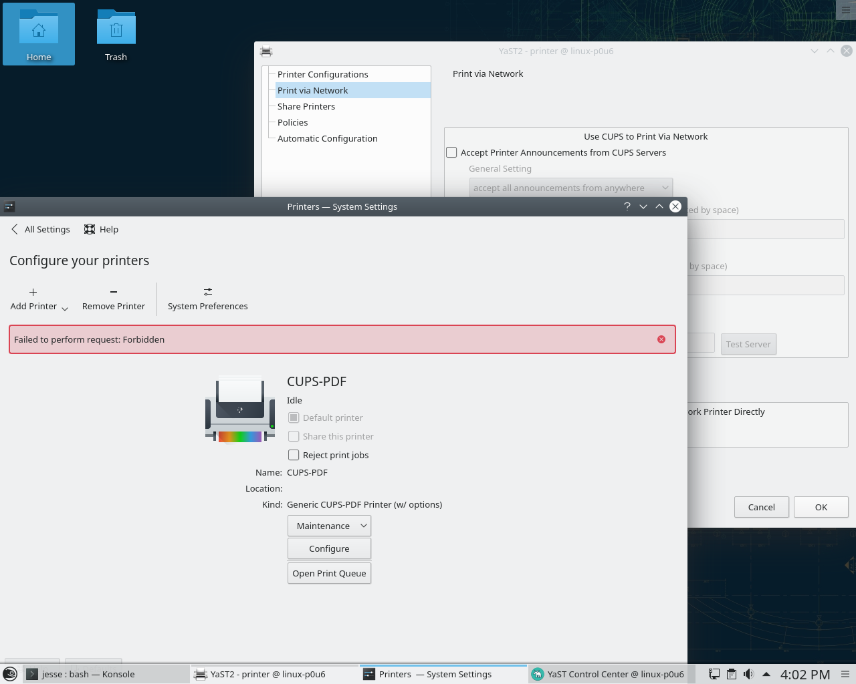Click the Remove Printer minus icon
856x684 pixels.
[x=114, y=292]
